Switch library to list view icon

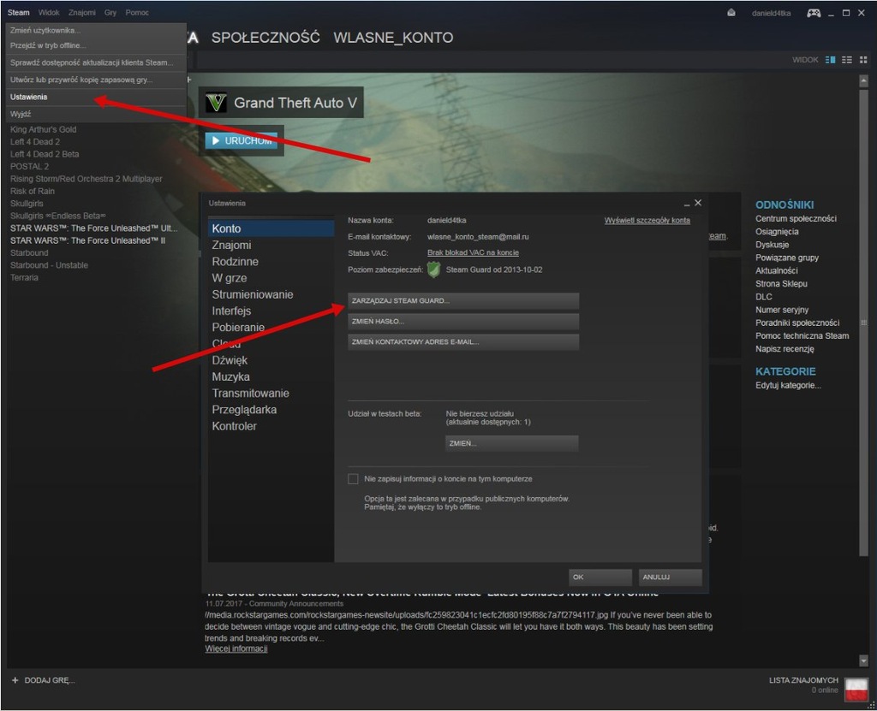847,60
